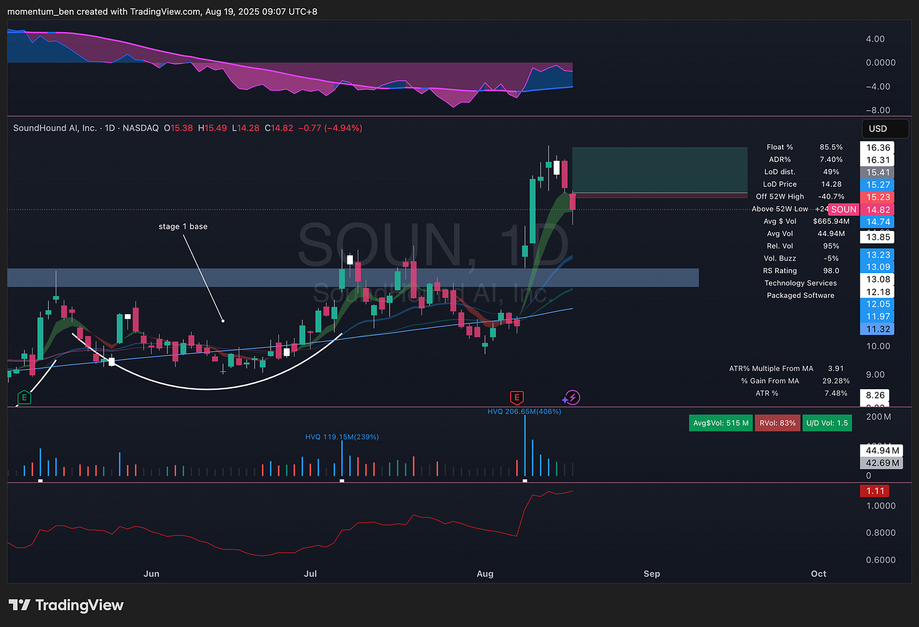Click the TradingView logo at bottom left

click(66, 605)
